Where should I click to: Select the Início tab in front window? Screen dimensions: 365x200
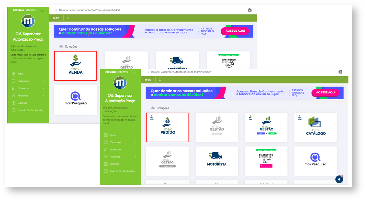(x=148, y=80)
